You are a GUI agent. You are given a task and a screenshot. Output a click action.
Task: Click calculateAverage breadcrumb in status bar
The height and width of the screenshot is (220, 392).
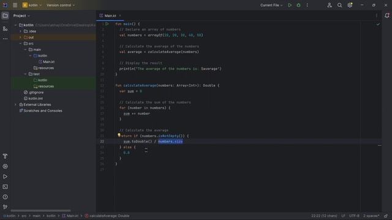pyautogui.click(x=107, y=216)
